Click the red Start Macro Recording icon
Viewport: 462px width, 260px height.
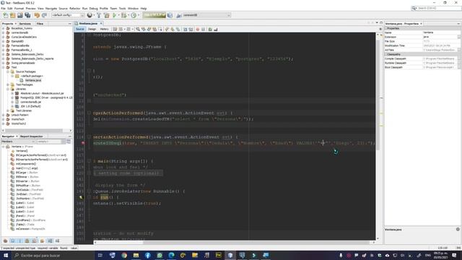[197, 29]
